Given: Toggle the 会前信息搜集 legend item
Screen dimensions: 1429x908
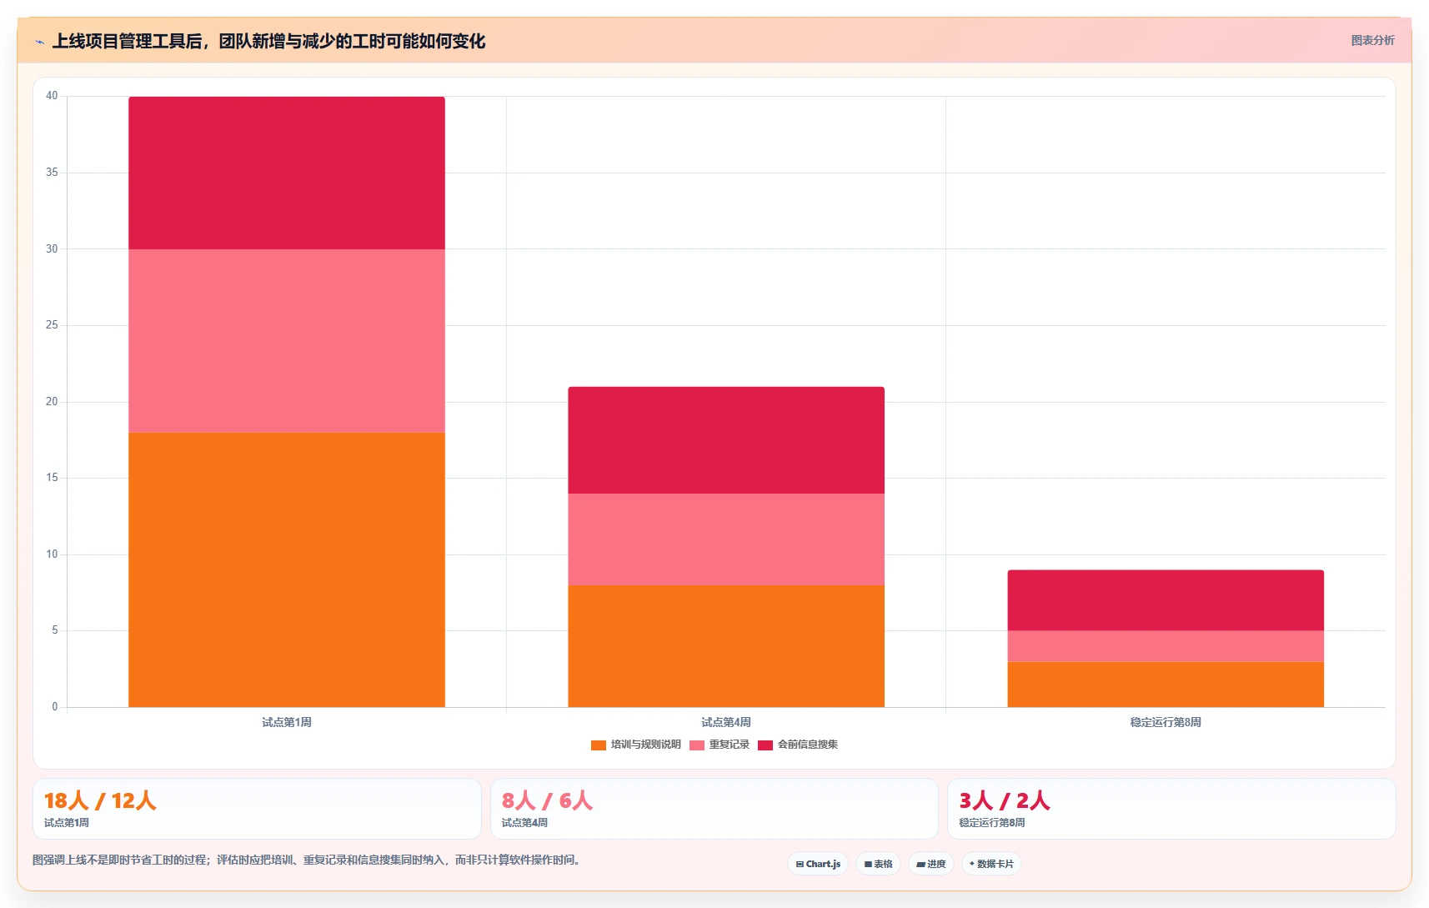Looking at the screenshot, I should 798,745.
